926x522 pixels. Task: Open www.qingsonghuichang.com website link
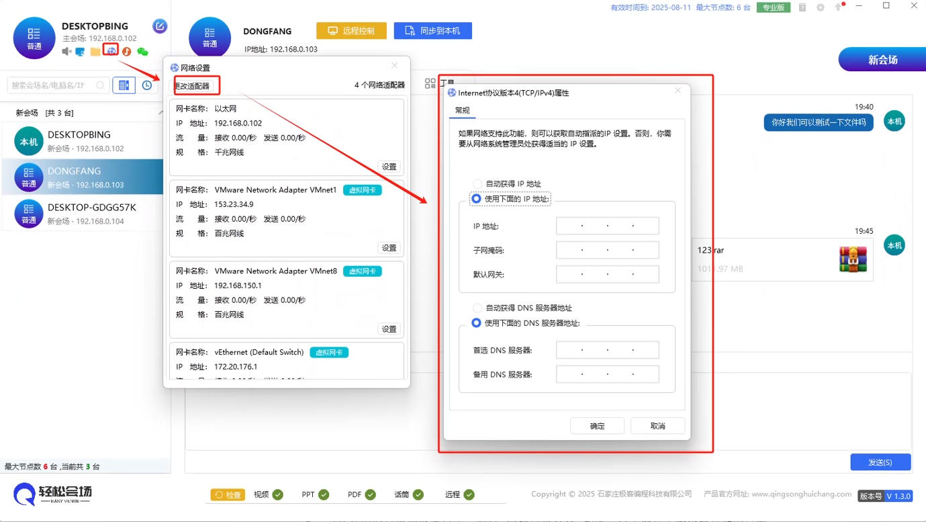coord(801,494)
